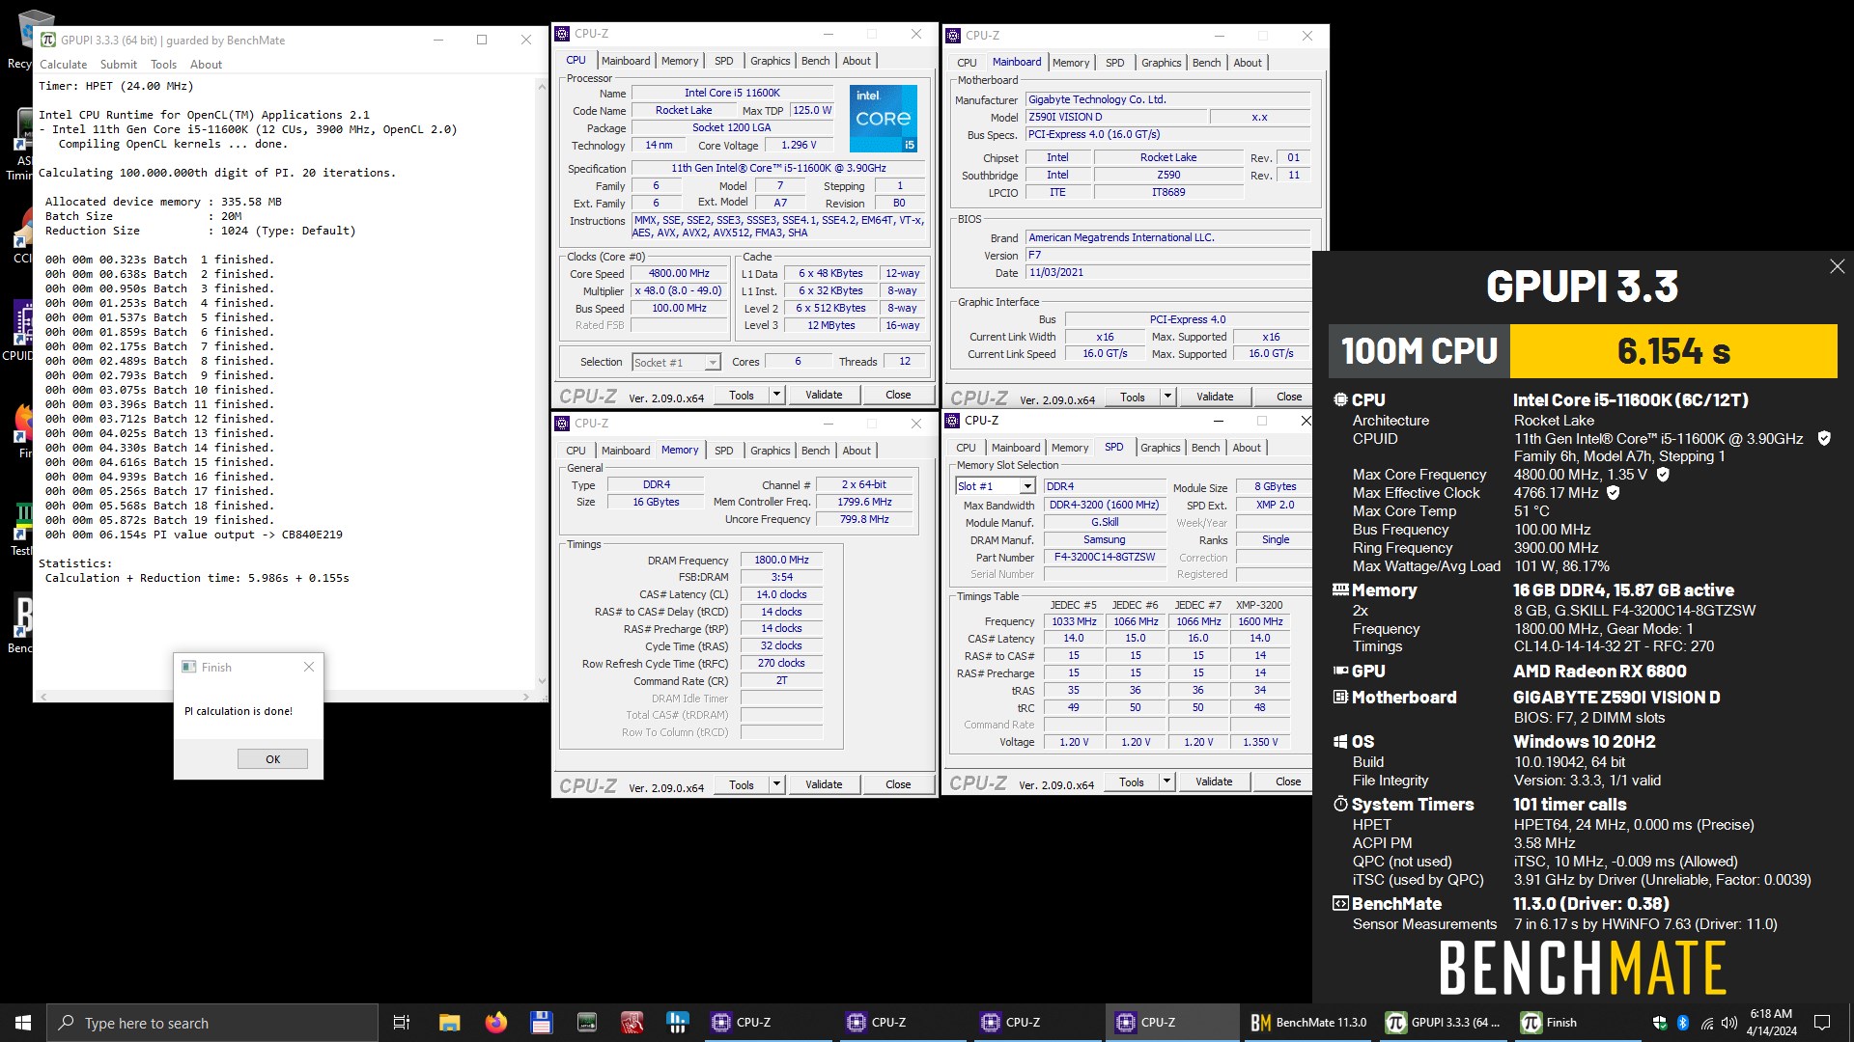Close the BenchMate result overlay with X
This screenshot has height=1042, width=1854.
1837,266
